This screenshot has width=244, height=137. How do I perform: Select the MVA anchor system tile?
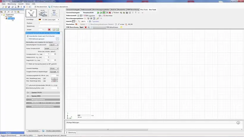pyautogui.click(x=54, y=13)
